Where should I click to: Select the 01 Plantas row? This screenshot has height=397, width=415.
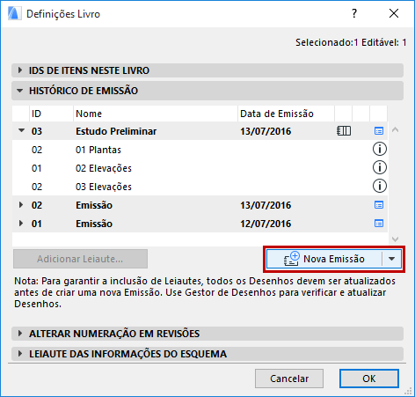[200, 150]
